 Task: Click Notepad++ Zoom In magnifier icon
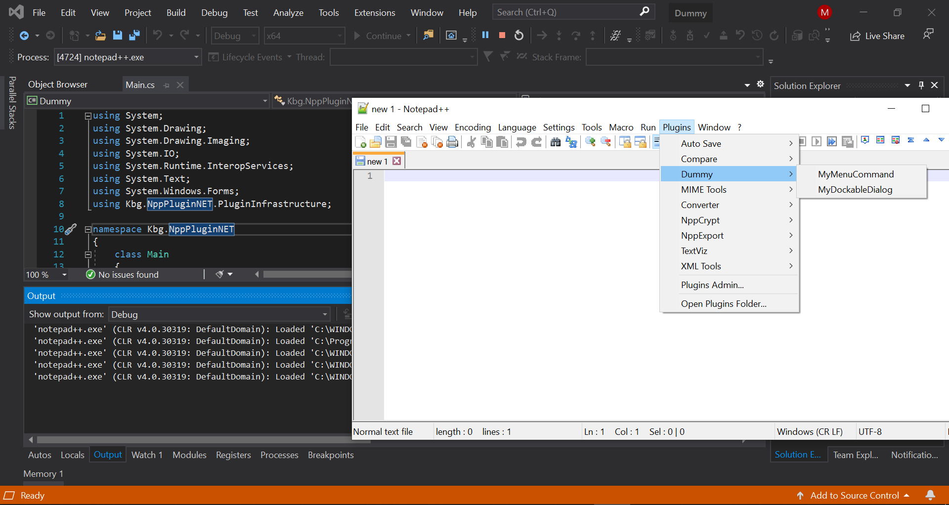tap(590, 142)
